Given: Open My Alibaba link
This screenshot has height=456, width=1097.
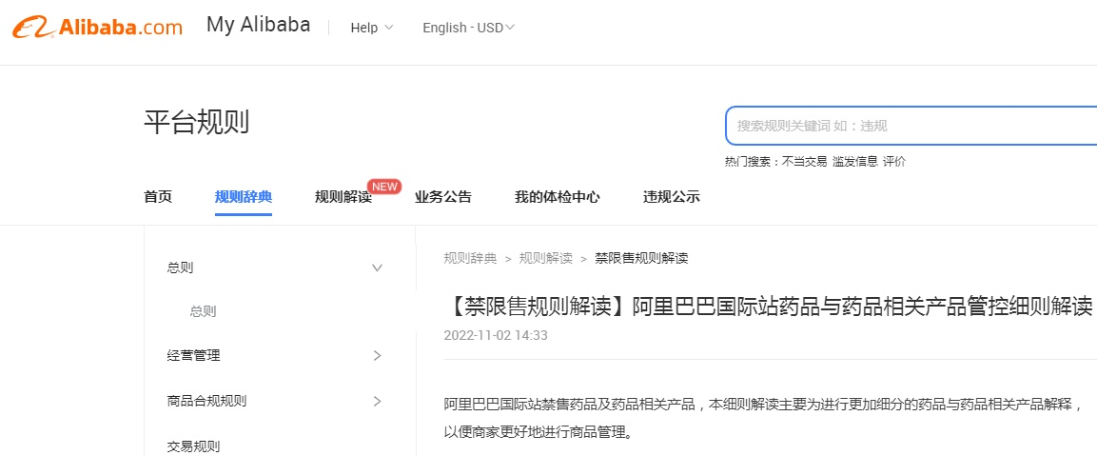Looking at the screenshot, I should pos(258,25).
